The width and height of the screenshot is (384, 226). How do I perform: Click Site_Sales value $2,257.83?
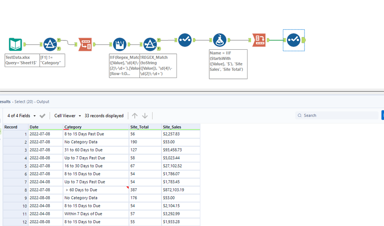[x=181, y=134]
